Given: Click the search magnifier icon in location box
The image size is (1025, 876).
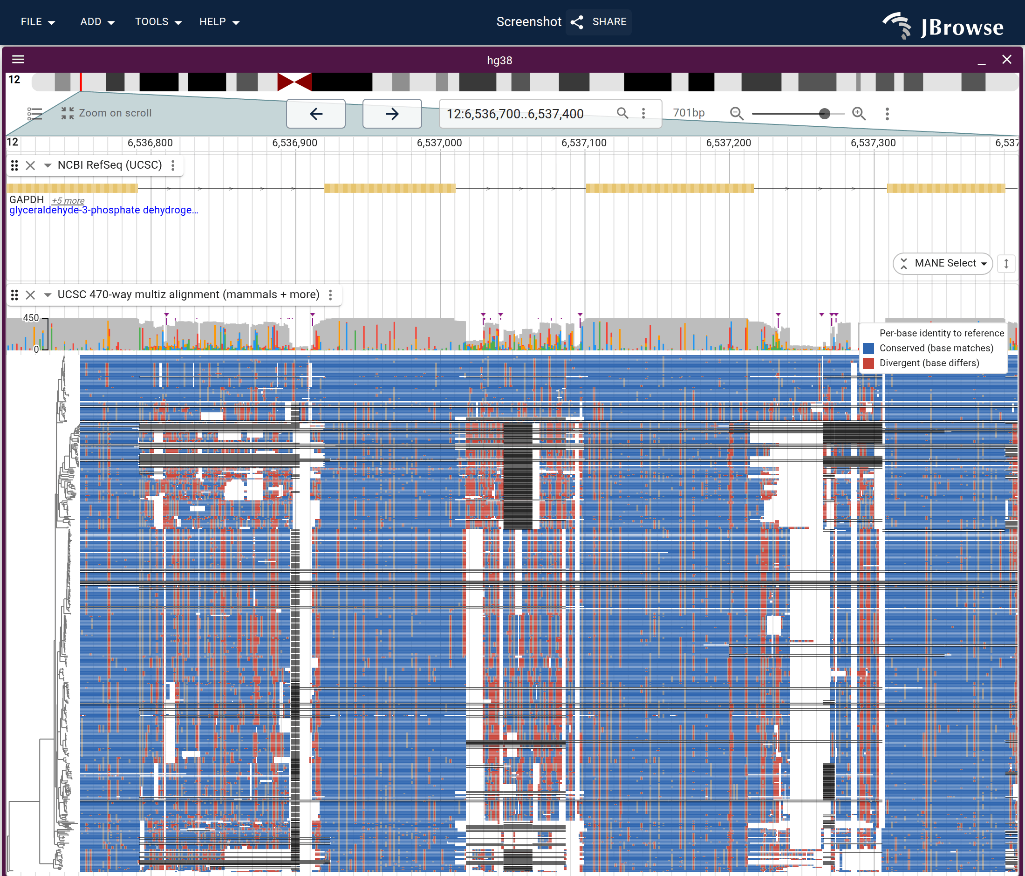Looking at the screenshot, I should pos(623,113).
